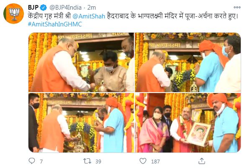The width and height of the screenshot is (247, 168).
Task: Open the three-dot more options menu
Action: (x=237, y=7)
